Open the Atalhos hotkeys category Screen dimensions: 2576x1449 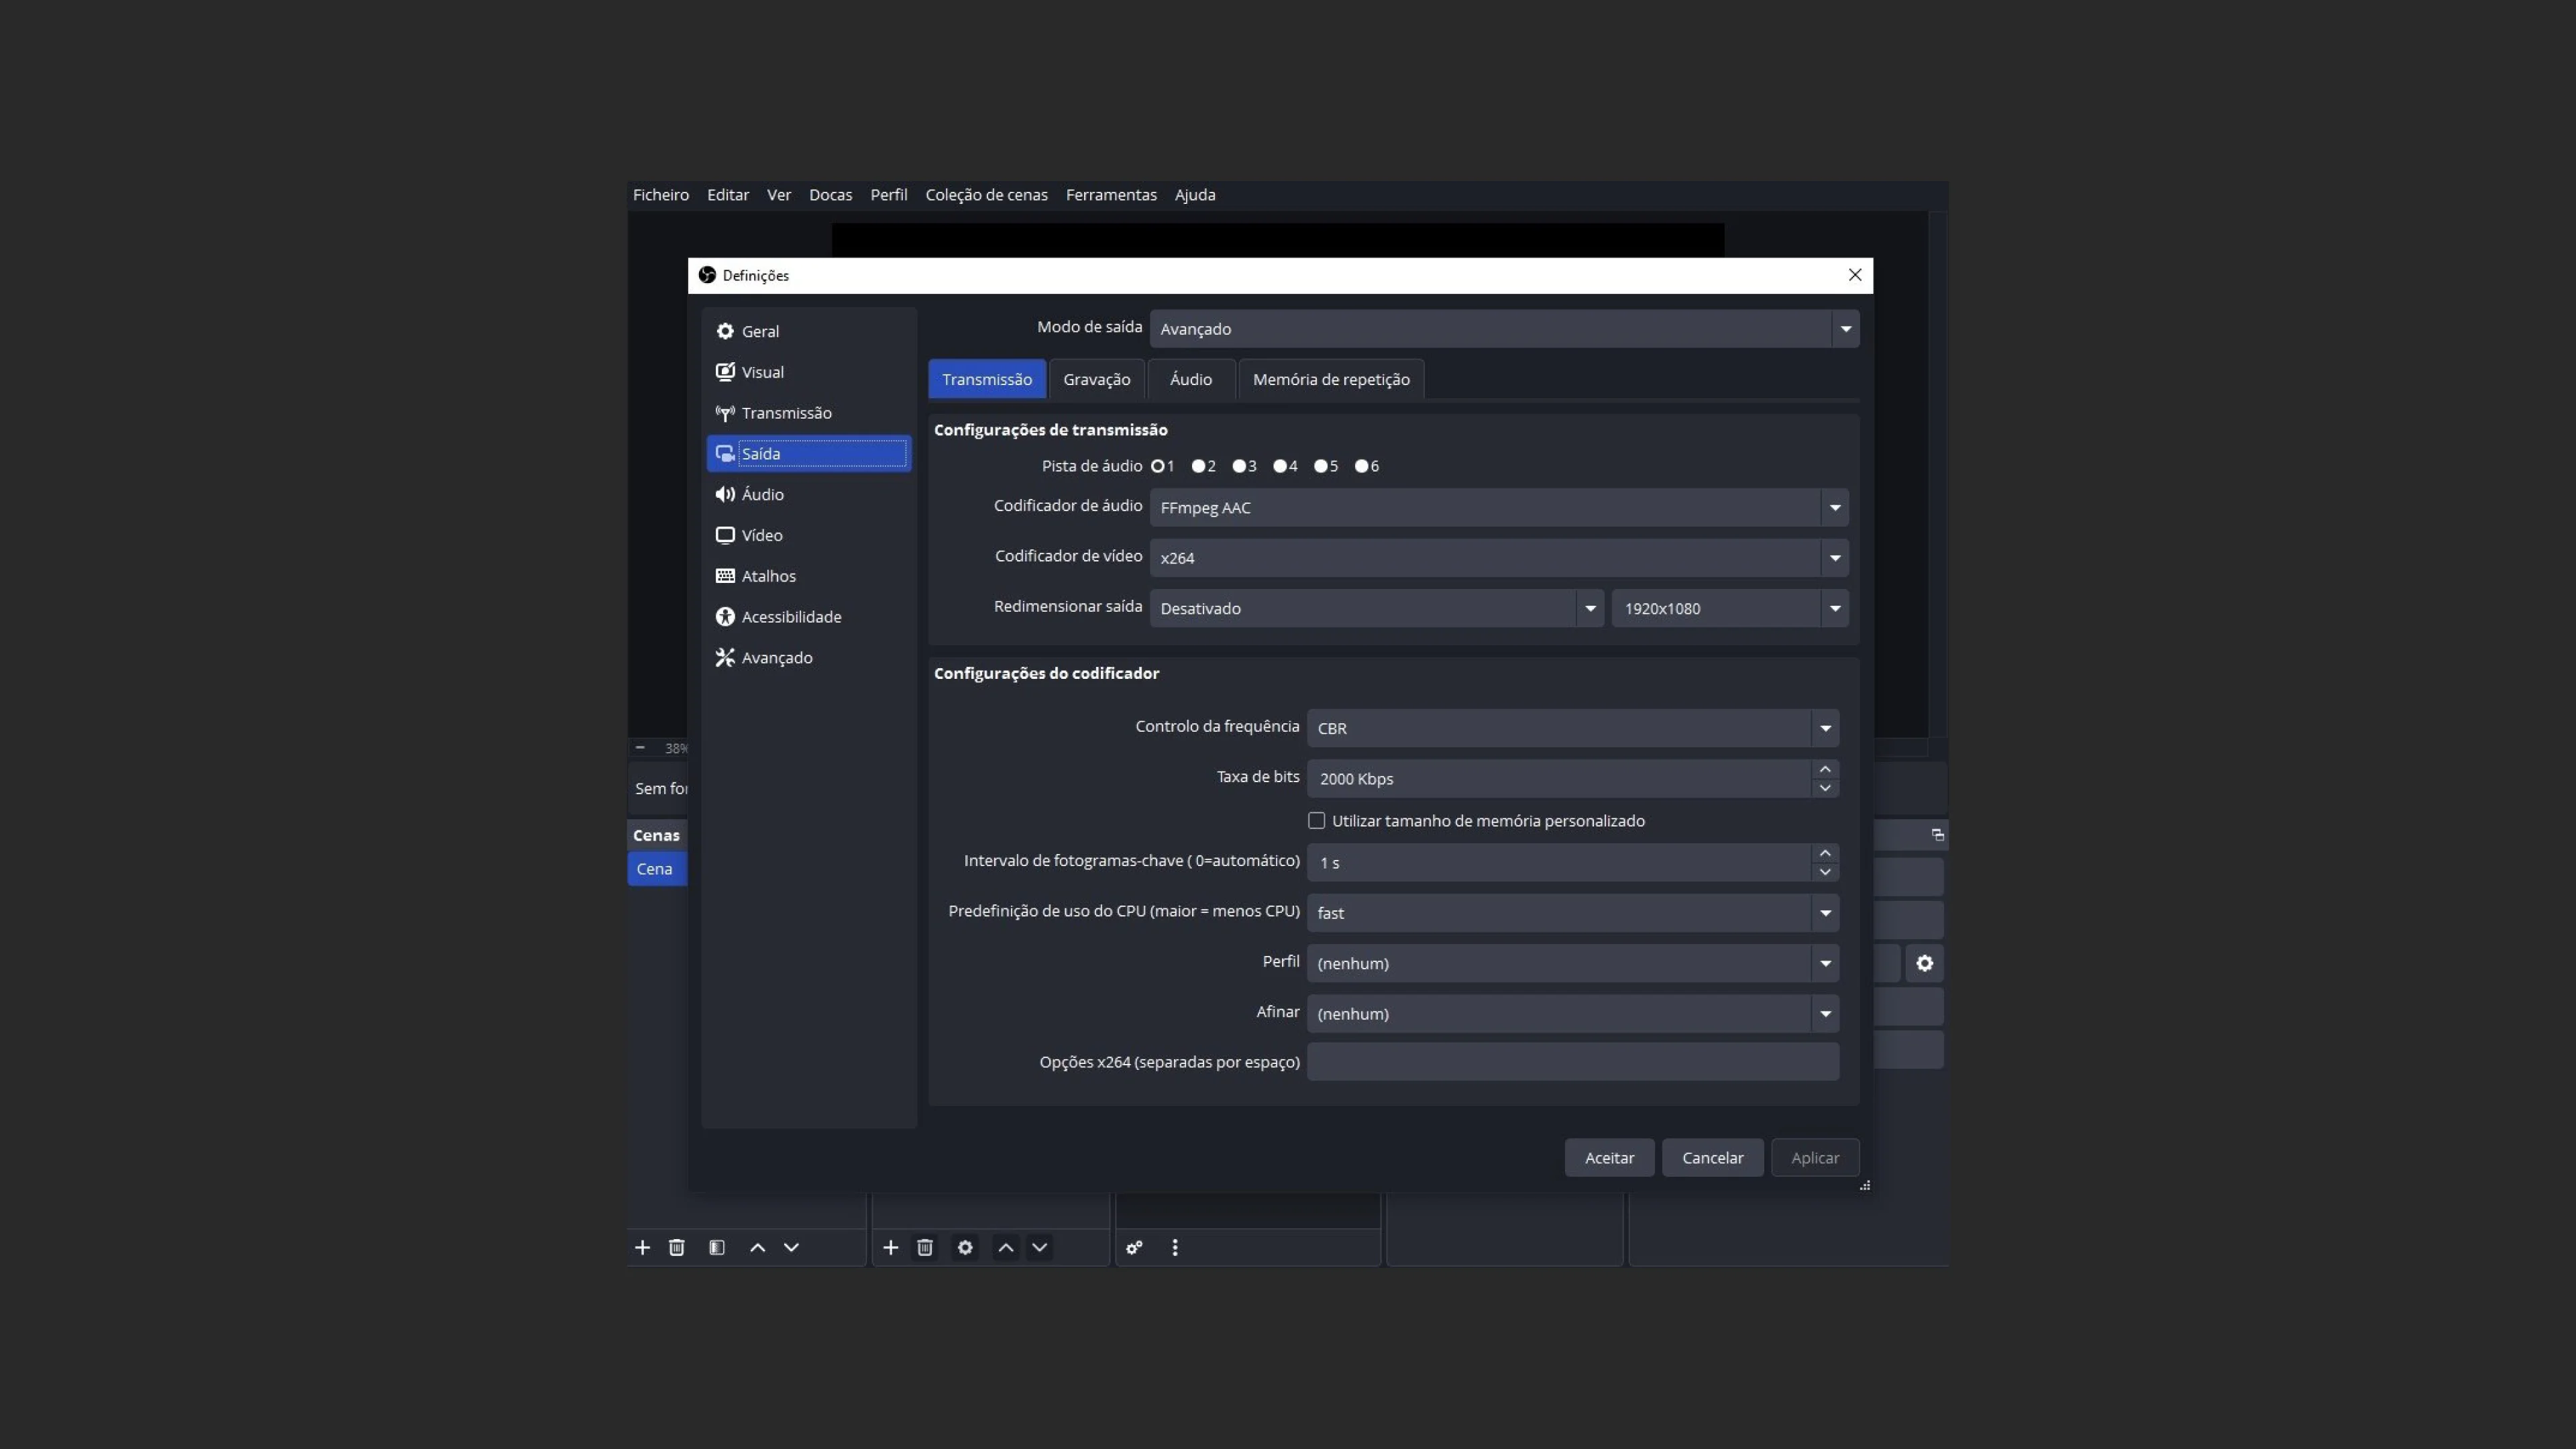point(808,576)
